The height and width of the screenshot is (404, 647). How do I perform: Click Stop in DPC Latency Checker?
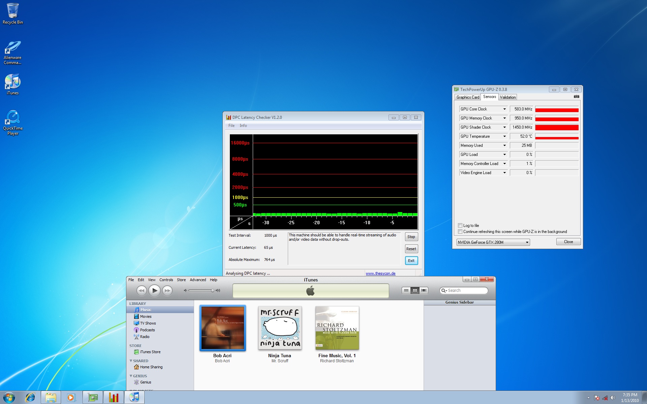pos(411,237)
